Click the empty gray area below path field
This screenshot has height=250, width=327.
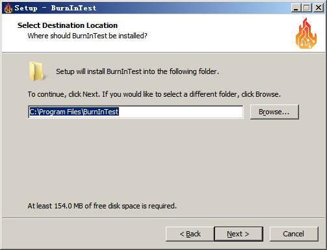(163, 160)
